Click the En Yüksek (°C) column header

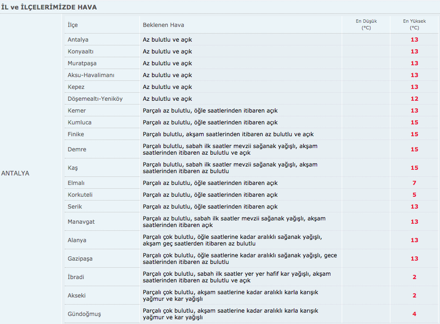click(x=414, y=25)
